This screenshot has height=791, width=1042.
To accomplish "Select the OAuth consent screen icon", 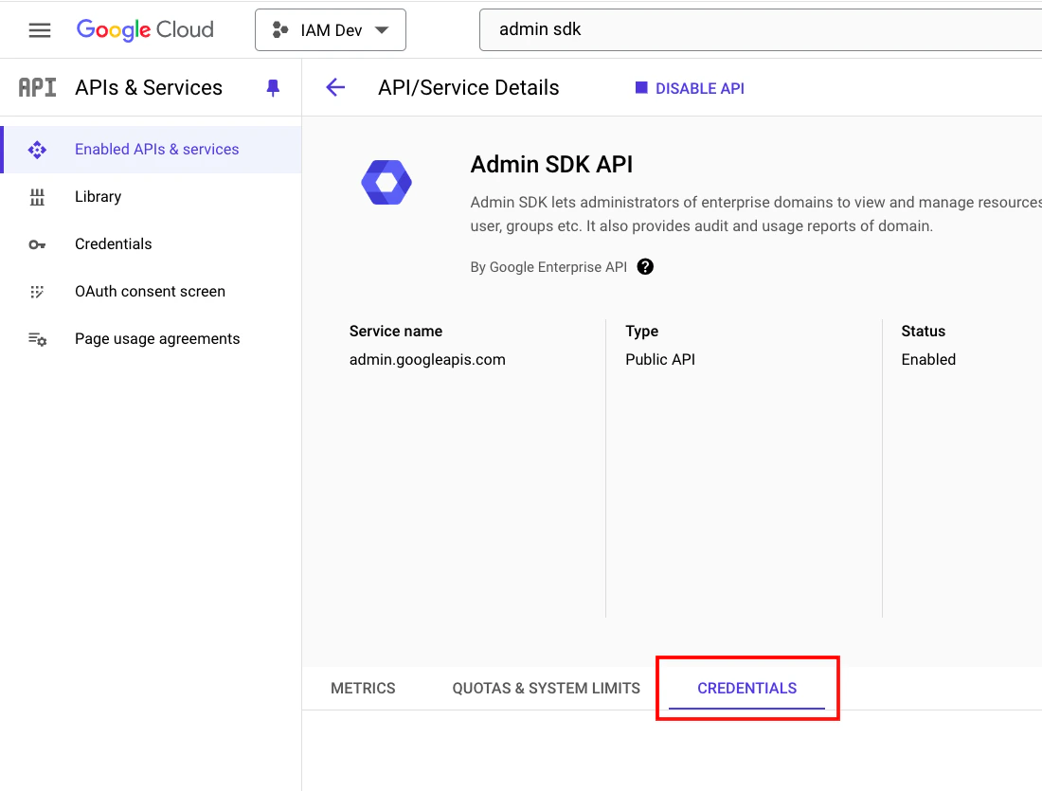I will coord(37,291).
